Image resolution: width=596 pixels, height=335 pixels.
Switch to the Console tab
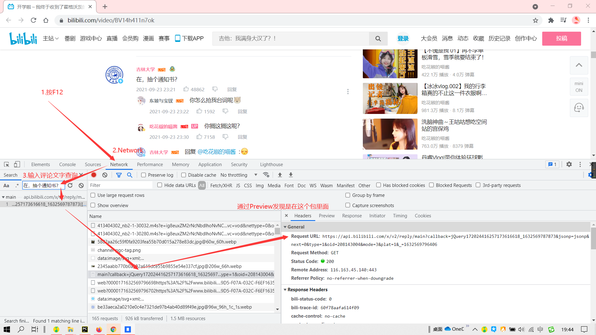[67, 165]
